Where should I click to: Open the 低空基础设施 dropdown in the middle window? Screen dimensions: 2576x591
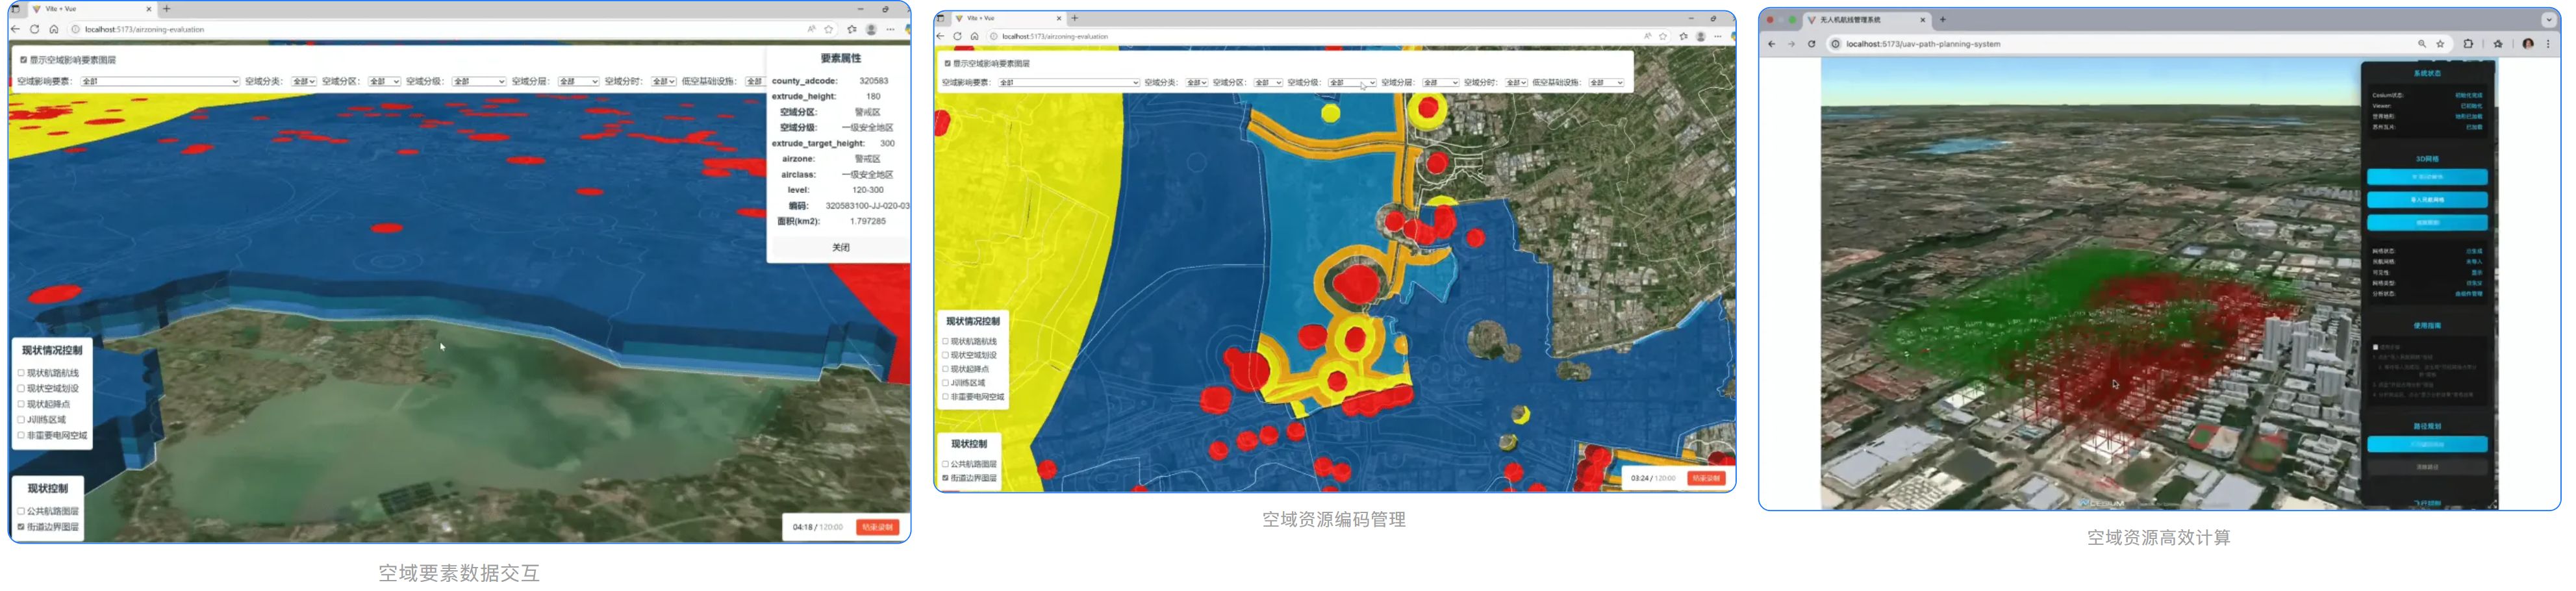pos(1606,83)
